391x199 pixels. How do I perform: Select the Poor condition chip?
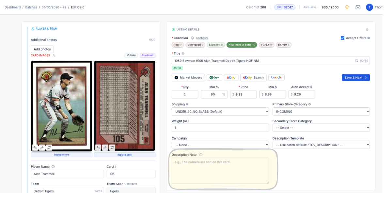click(178, 45)
